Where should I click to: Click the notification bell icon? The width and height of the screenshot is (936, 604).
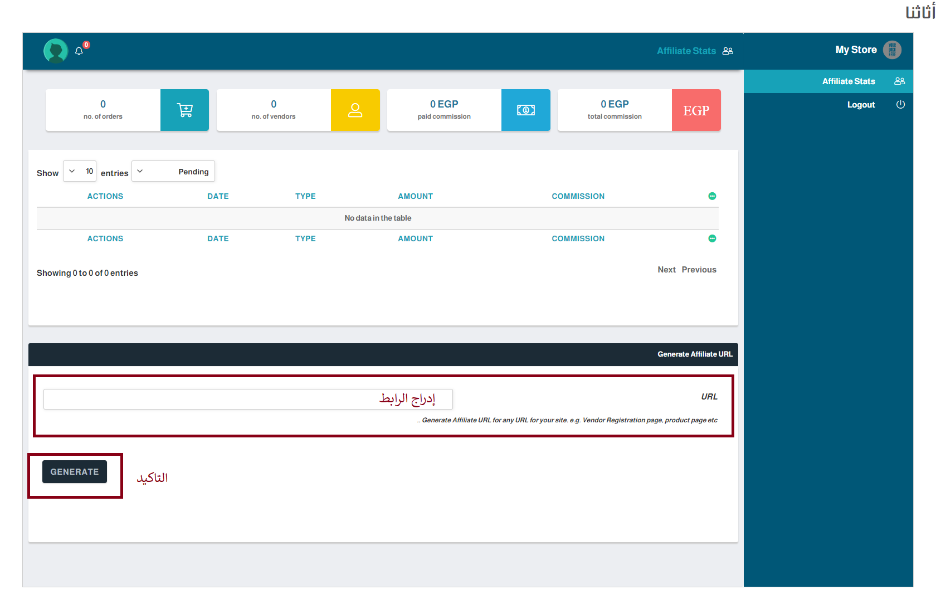tap(79, 51)
